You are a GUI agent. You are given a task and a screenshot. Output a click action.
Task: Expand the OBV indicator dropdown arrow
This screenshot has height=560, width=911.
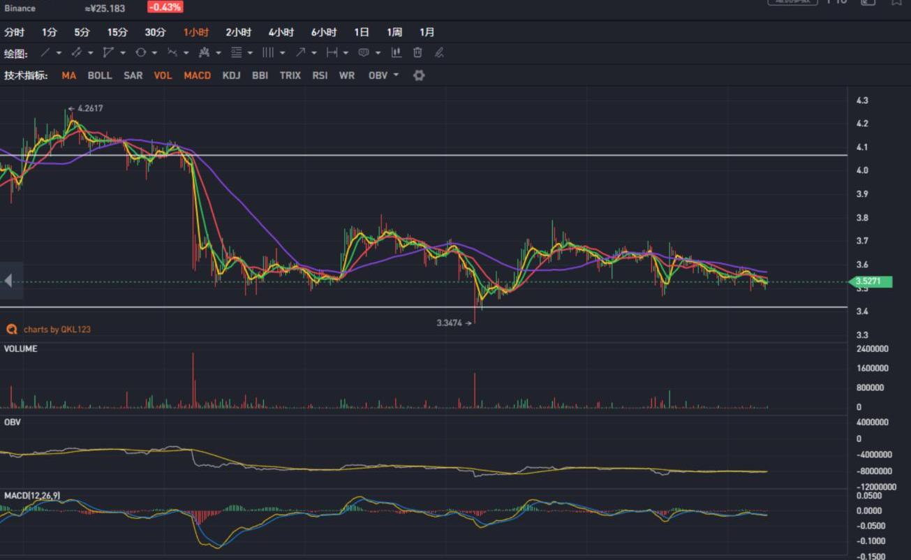tap(397, 75)
